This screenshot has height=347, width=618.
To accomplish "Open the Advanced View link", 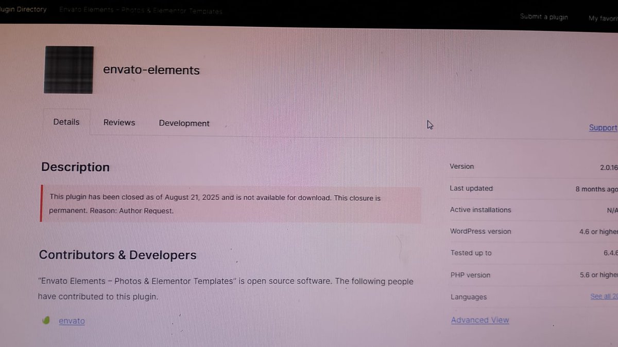I will 479,320.
